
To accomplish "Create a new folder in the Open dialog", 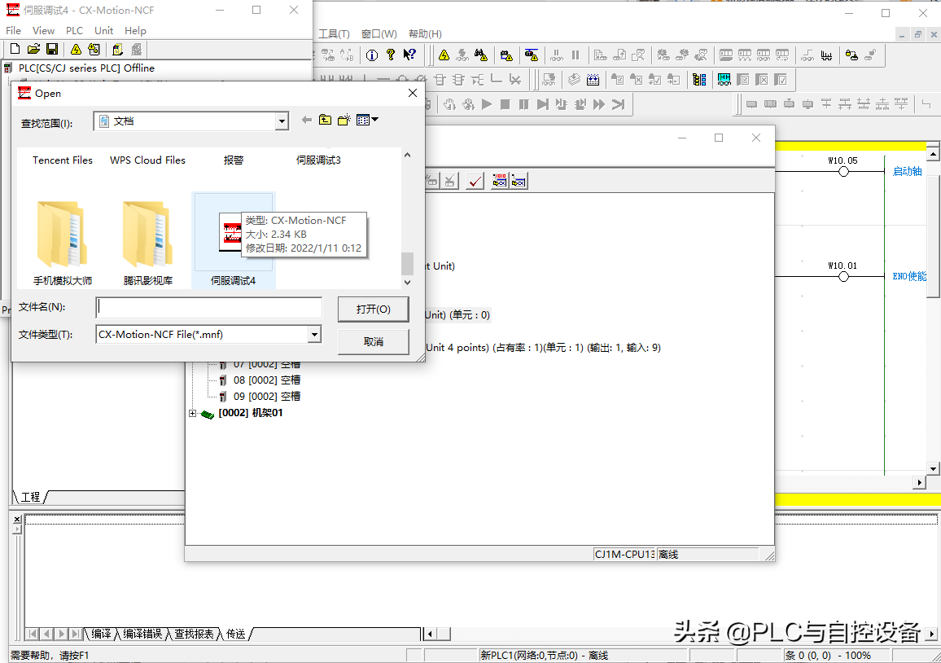I will point(344,121).
